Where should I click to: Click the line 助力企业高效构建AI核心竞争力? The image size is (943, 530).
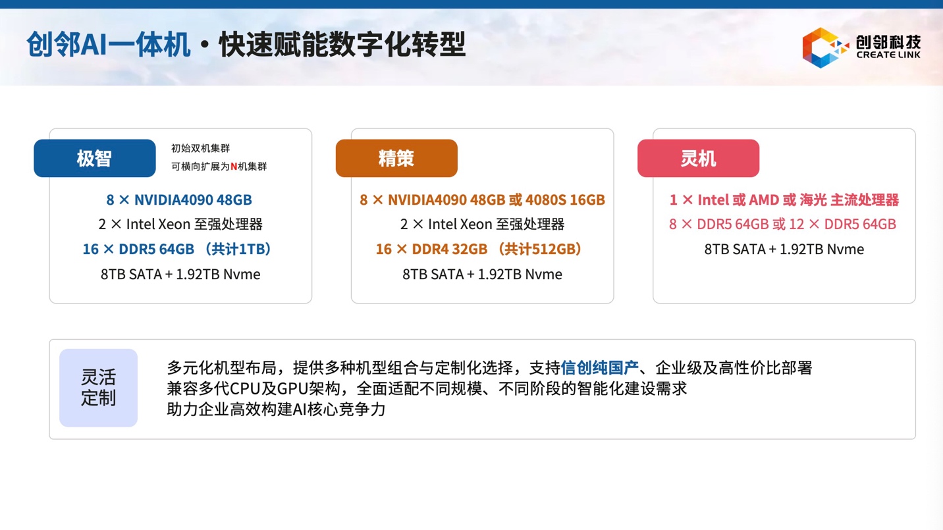click(x=276, y=409)
